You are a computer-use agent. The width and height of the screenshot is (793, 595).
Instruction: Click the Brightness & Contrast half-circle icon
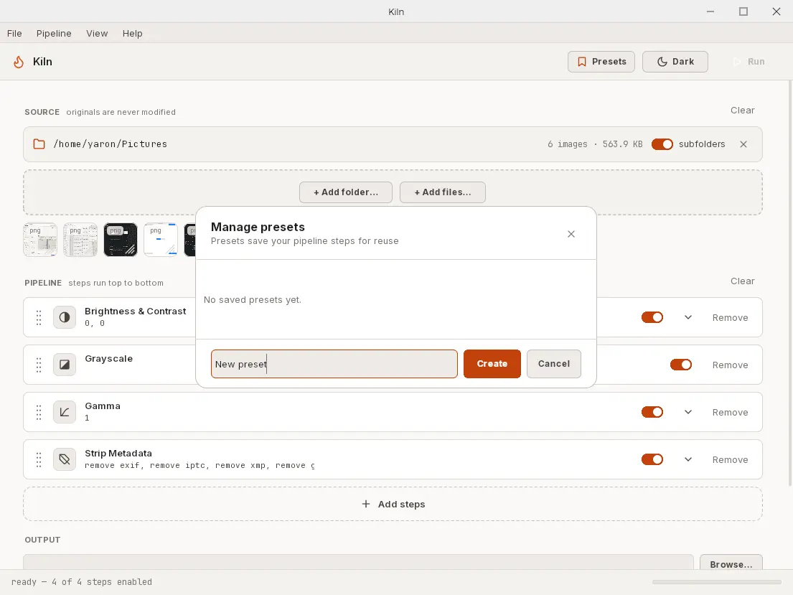(64, 317)
